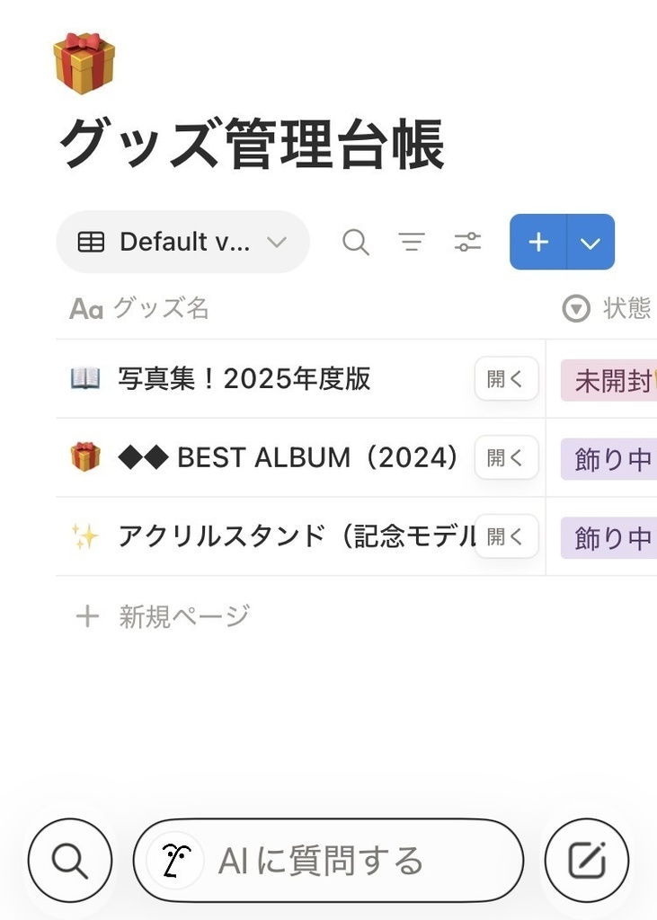Click 開く on アクリルスタンド row
The height and width of the screenshot is (920, 657).
pos(506,536)
